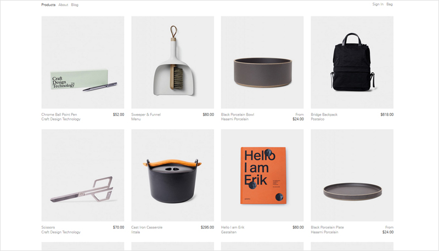Image resolution: width=439 pixels, height=251 pixels.
Task: Click the Chrome Ball Point Pen title
Action: [59, 115]
